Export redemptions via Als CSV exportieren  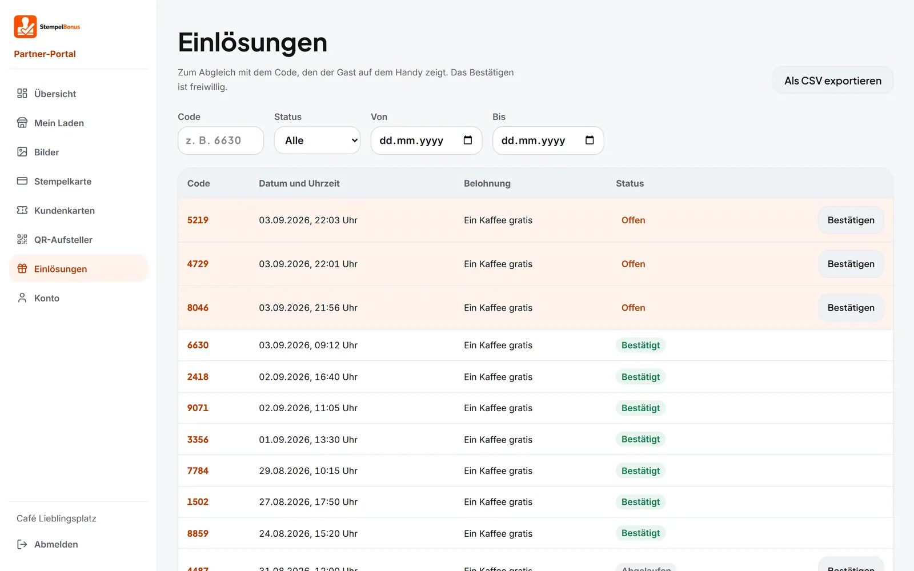point(833,81)
